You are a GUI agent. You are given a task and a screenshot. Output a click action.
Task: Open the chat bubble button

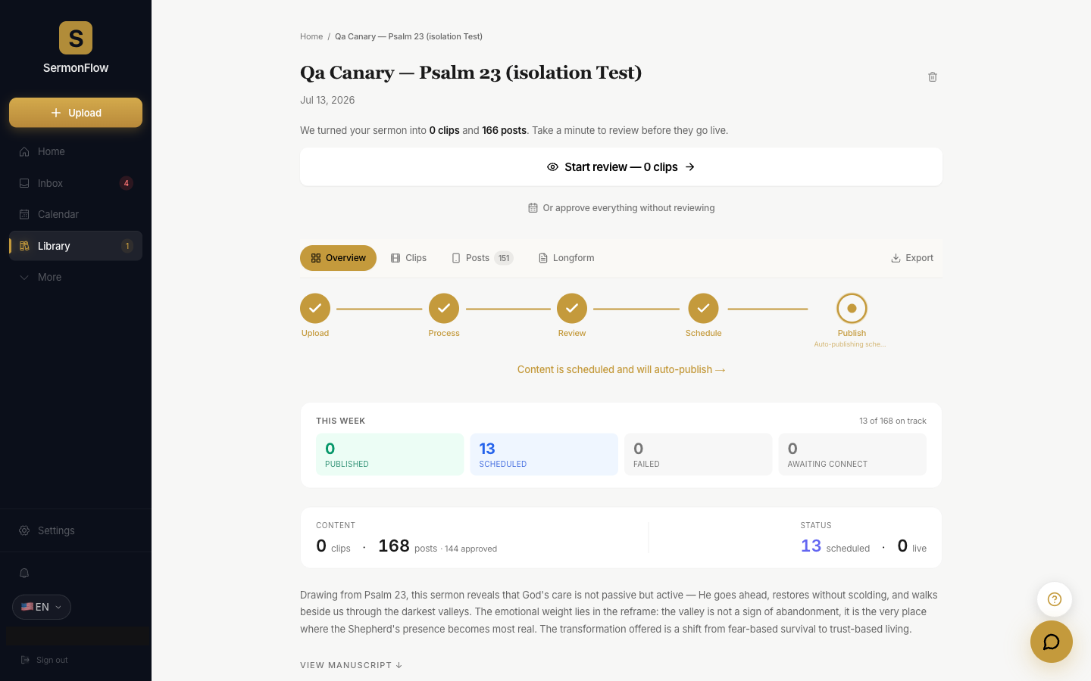[x=1052, y=642]
